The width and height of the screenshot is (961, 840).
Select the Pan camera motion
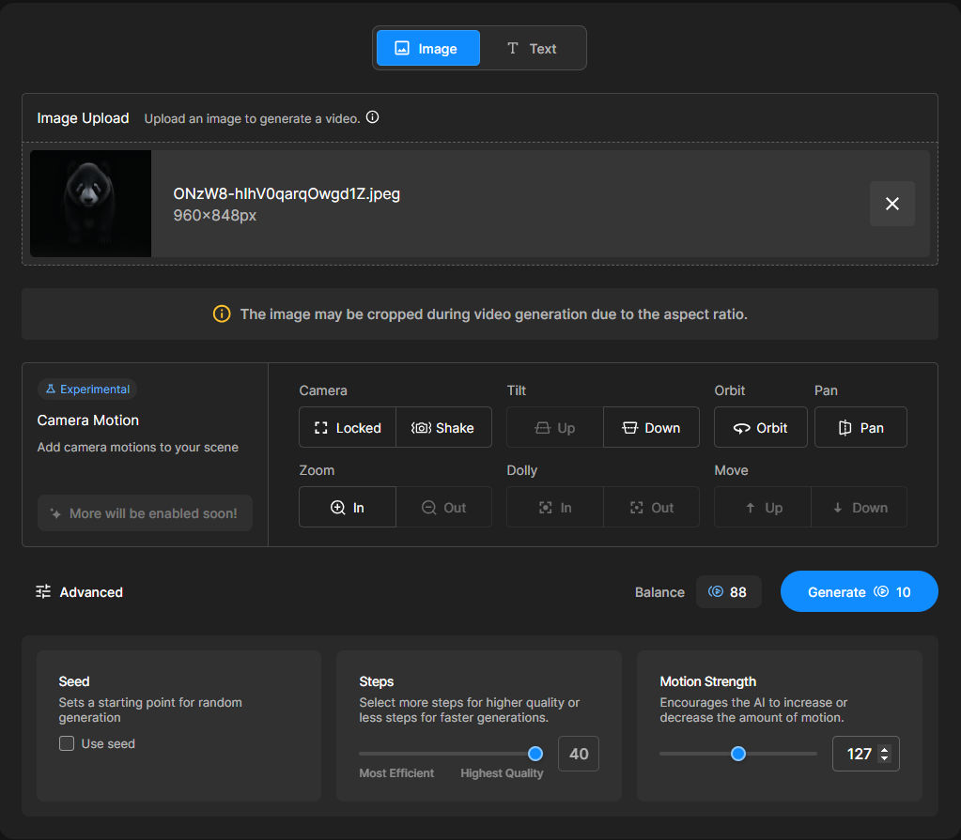[860, 428]
